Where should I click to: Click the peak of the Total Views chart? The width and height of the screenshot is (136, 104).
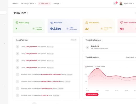tap(97, 69)
